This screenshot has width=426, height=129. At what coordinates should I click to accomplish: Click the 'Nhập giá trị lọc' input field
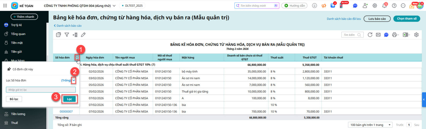[41, 90]
